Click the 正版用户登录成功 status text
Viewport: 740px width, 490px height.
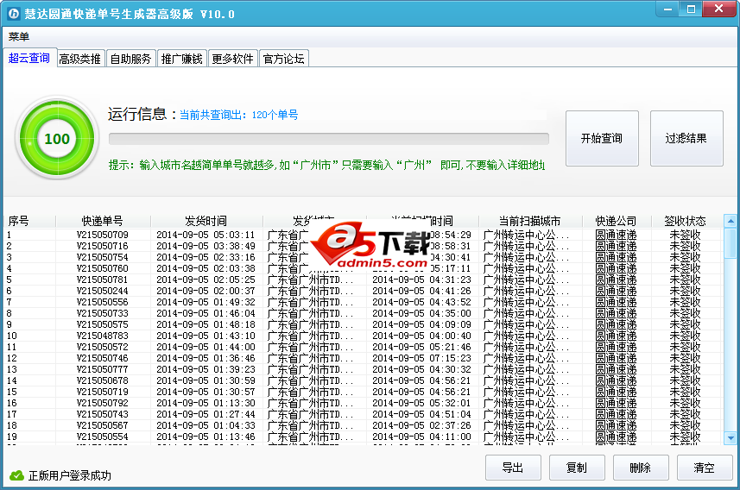70,475
